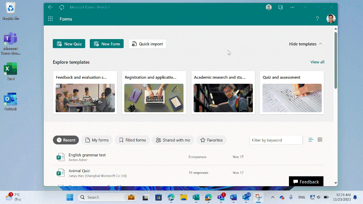Screen dimensions: 363x204
Task: Click scrollbar down arrow
Action: click(336, 183)
